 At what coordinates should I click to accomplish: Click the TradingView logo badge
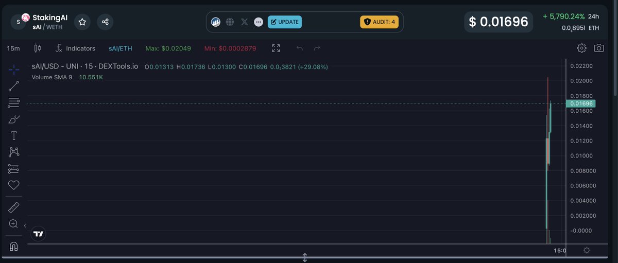pyautogui.click(x=39, y=234)
